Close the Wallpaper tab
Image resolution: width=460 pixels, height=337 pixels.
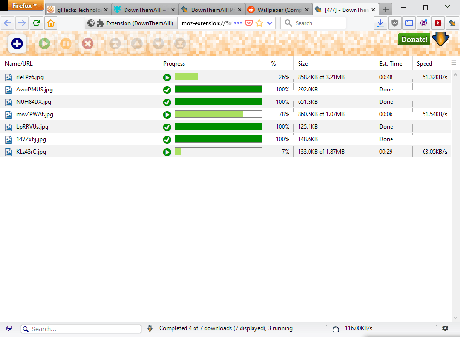pyautogui.click(x=306, y=10)
